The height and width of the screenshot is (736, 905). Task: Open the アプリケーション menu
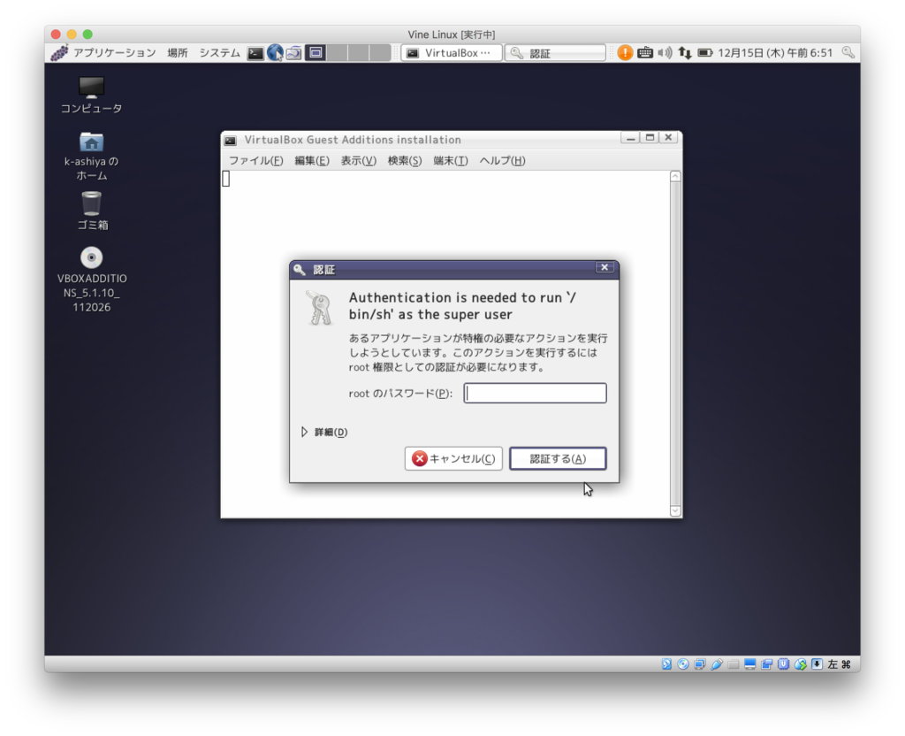coord(114,53)
